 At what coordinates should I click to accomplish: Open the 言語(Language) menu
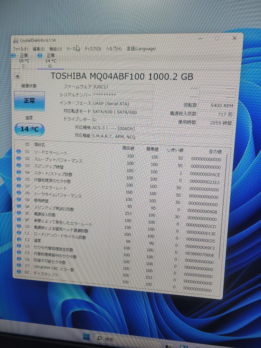pyautogui.click(x=141, y=49)
